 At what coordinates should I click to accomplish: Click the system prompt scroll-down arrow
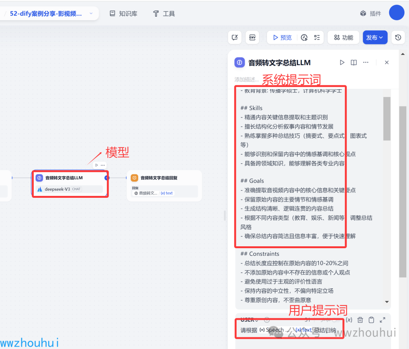387,302
